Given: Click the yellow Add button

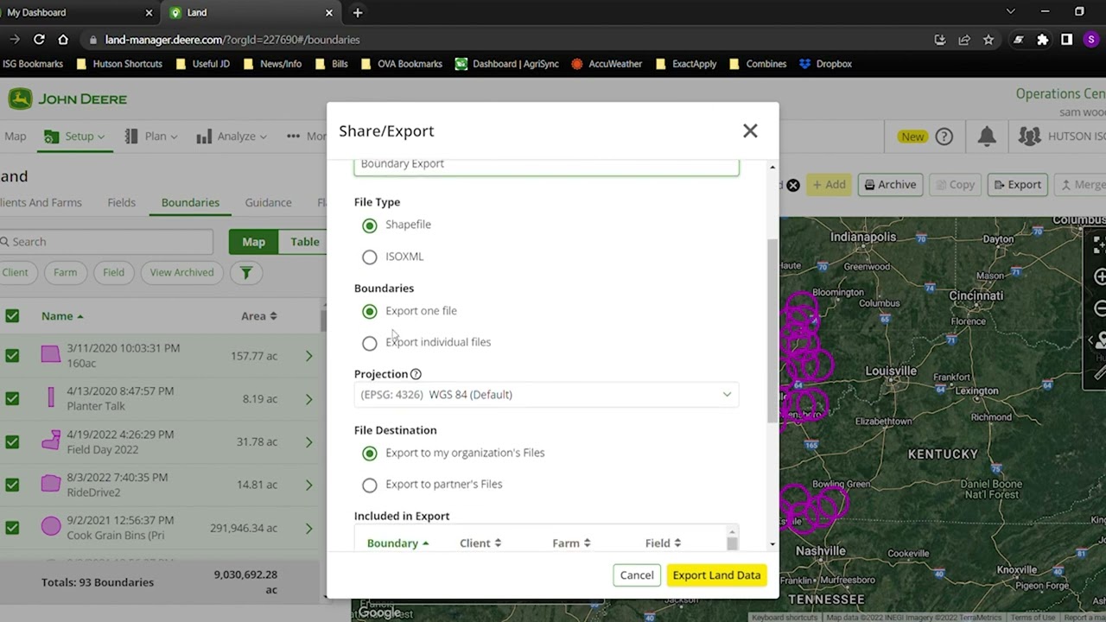Looking at the screenshot, I should click(x=829, y=185).
